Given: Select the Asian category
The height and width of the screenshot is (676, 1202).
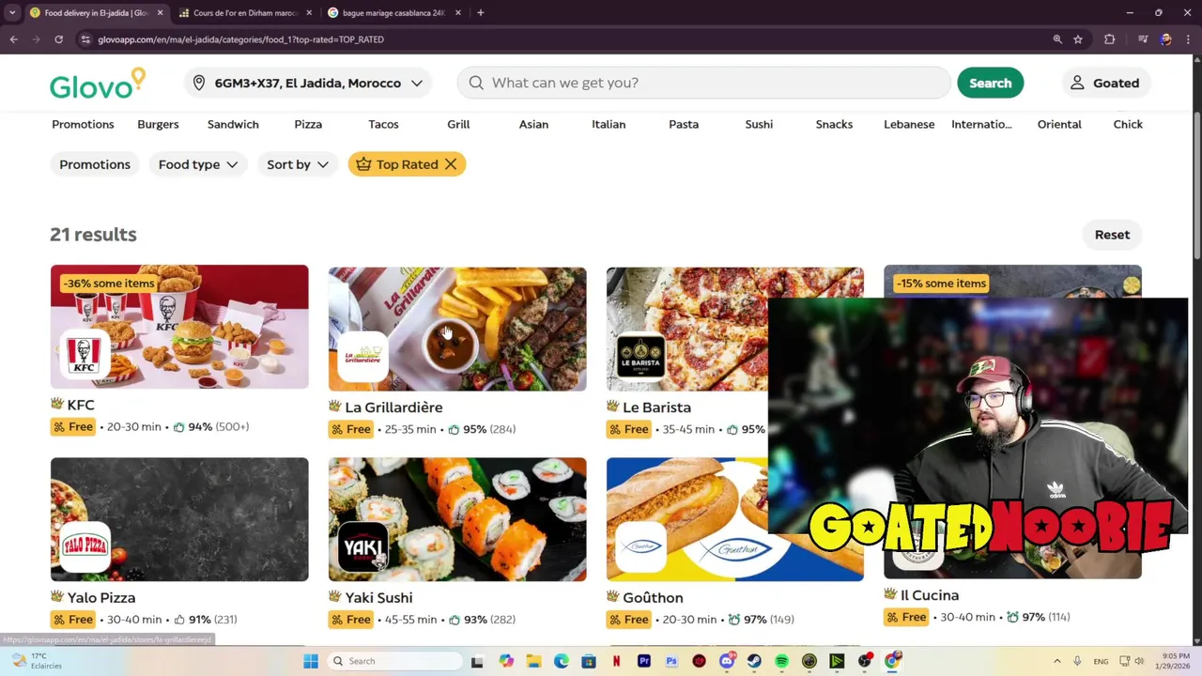Looking at the screenshot, I should point(533,124).
